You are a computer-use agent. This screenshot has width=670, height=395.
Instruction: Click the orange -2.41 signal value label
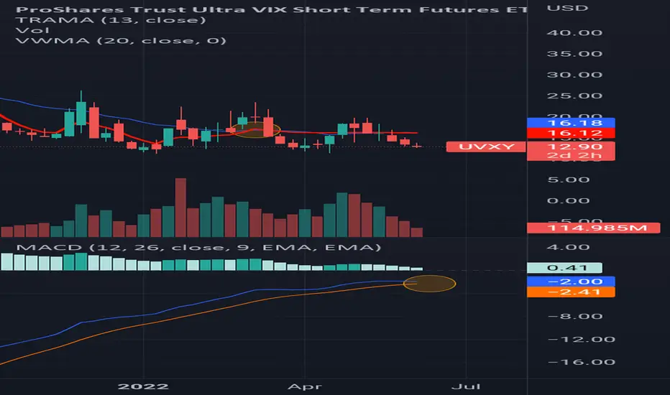[571, 292]
